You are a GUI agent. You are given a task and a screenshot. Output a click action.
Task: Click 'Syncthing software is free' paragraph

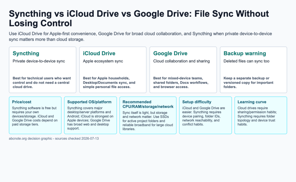tap(35, 116)
